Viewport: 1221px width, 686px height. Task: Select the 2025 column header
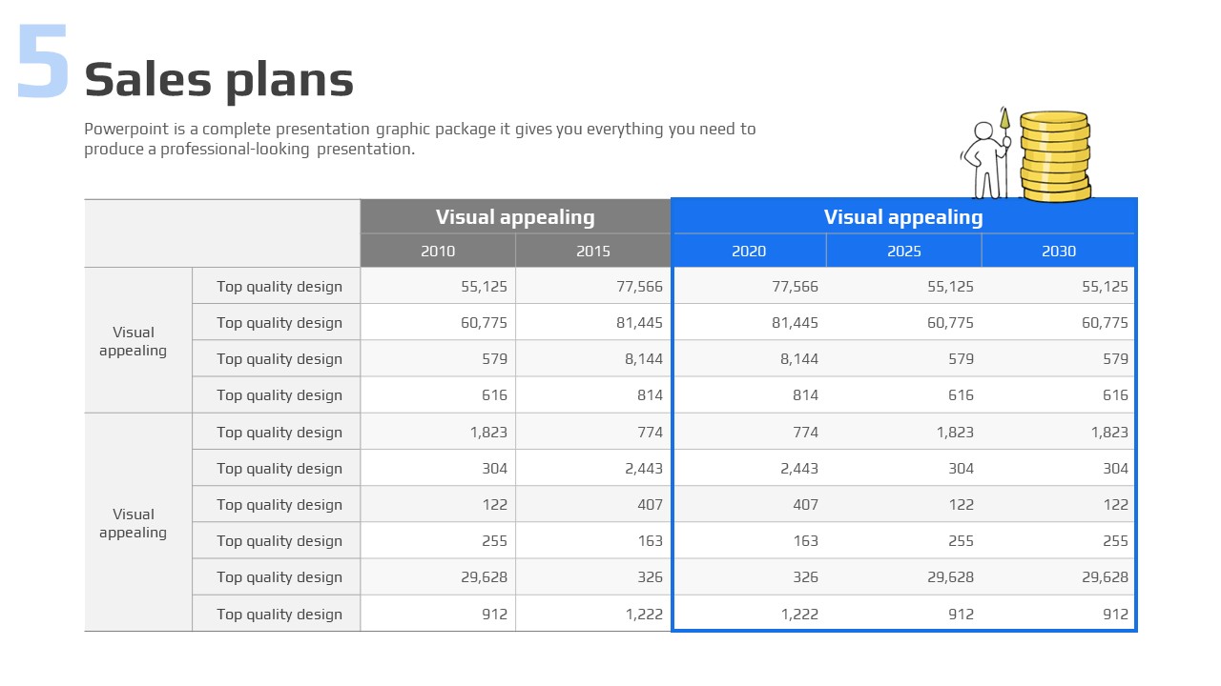pos(904,251)
